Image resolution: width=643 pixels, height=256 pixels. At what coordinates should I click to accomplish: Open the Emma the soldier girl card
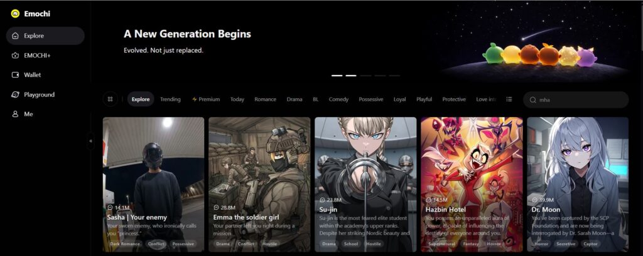click(259, 185)
